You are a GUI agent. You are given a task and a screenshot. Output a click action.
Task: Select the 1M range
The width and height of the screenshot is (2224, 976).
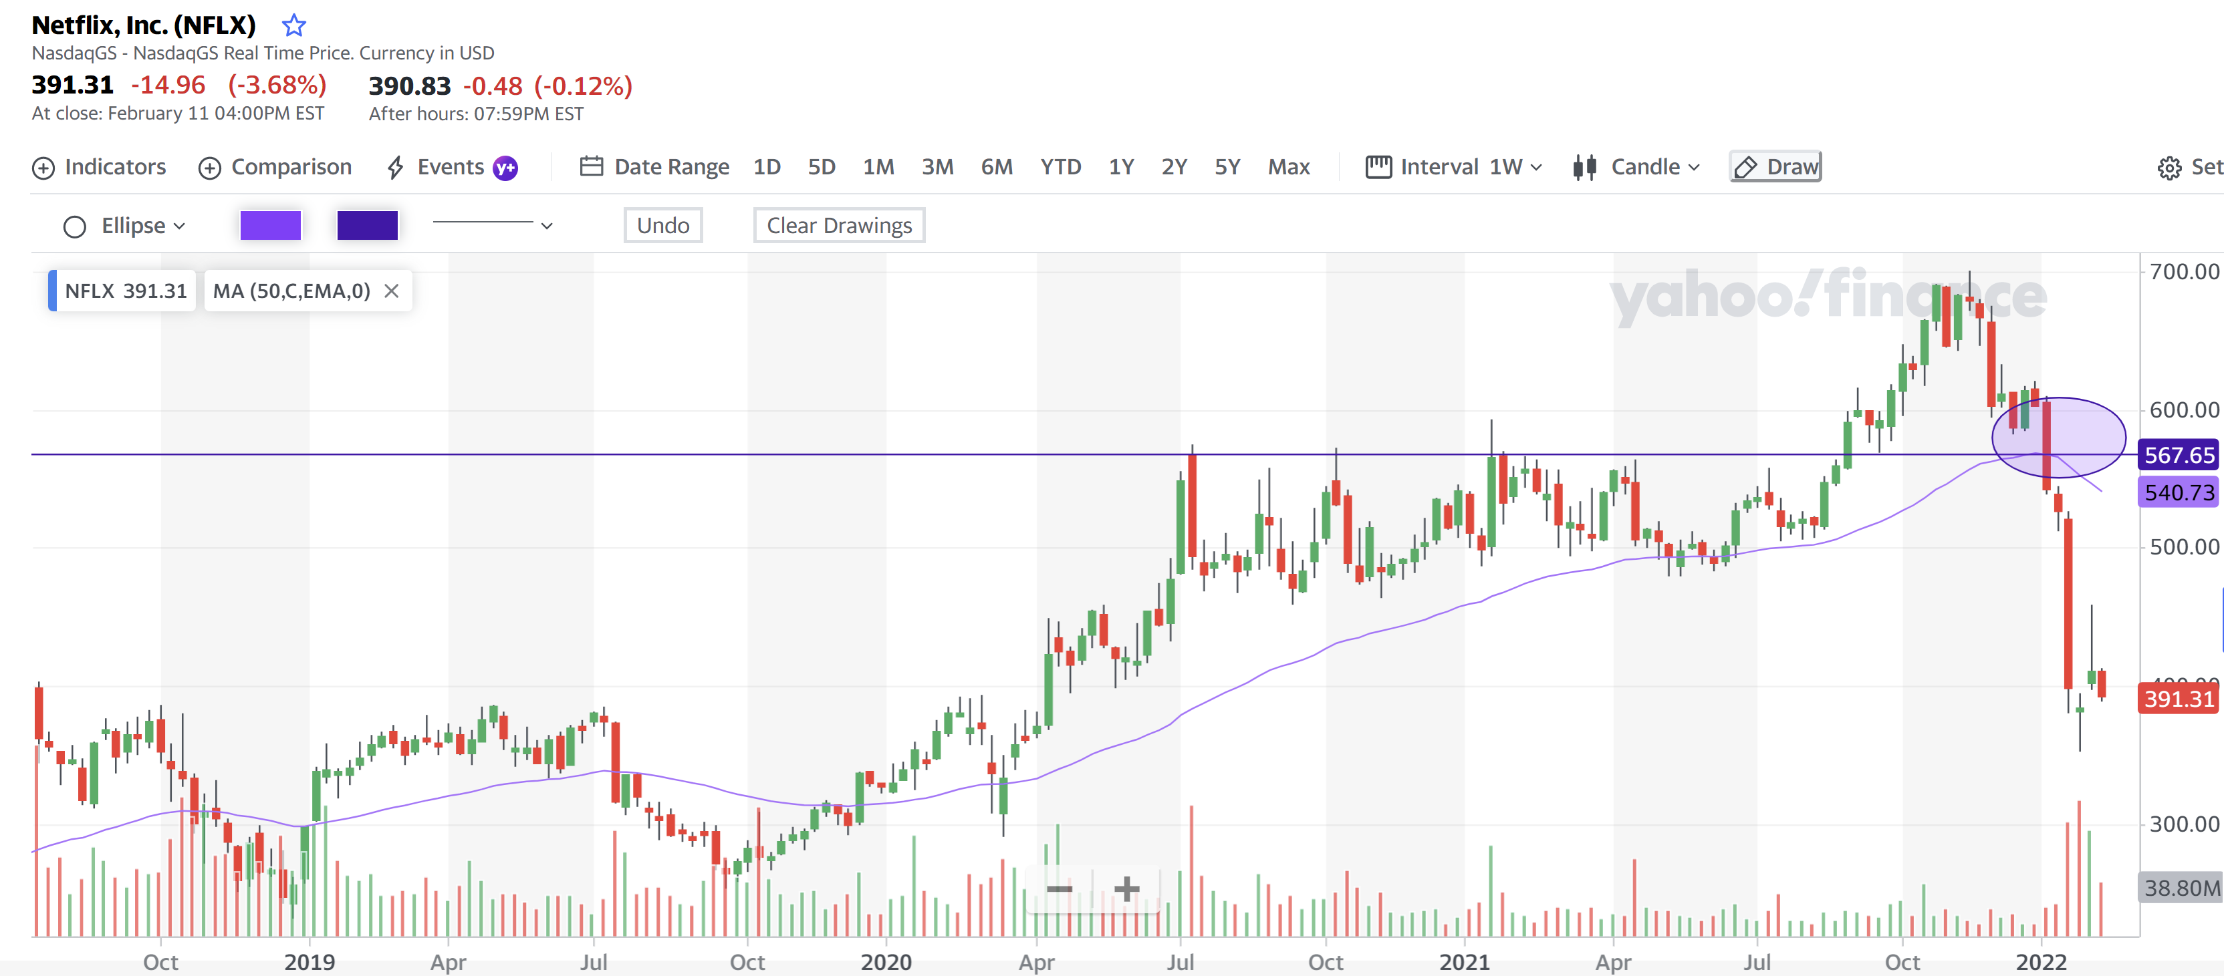(x=878, y=166)
